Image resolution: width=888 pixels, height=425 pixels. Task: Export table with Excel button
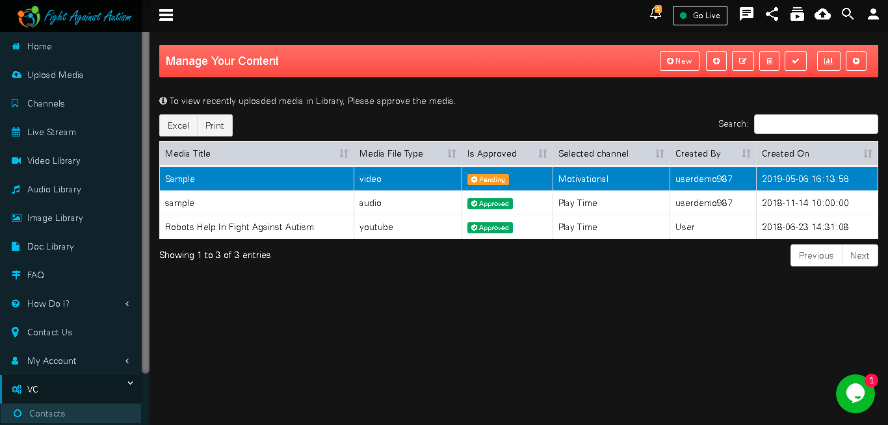(178, 125)
